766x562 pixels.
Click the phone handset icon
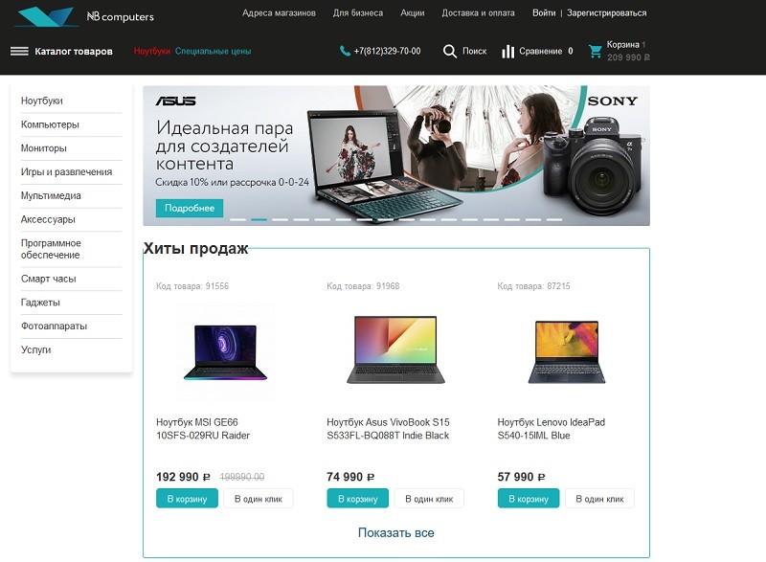[345, 51]
